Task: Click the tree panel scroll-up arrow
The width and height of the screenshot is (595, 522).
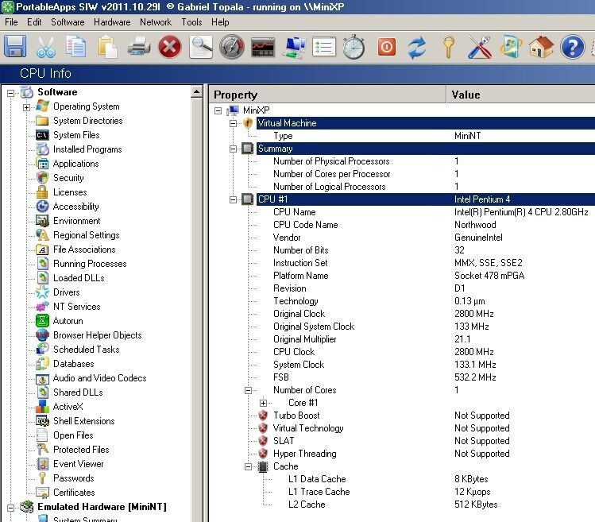Action: click(x=196, y=92)
